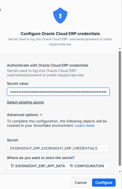
Task: Select the EXOINSIGHT_ERP_APP_DATA database text
Action: click(x=40, y=166)
